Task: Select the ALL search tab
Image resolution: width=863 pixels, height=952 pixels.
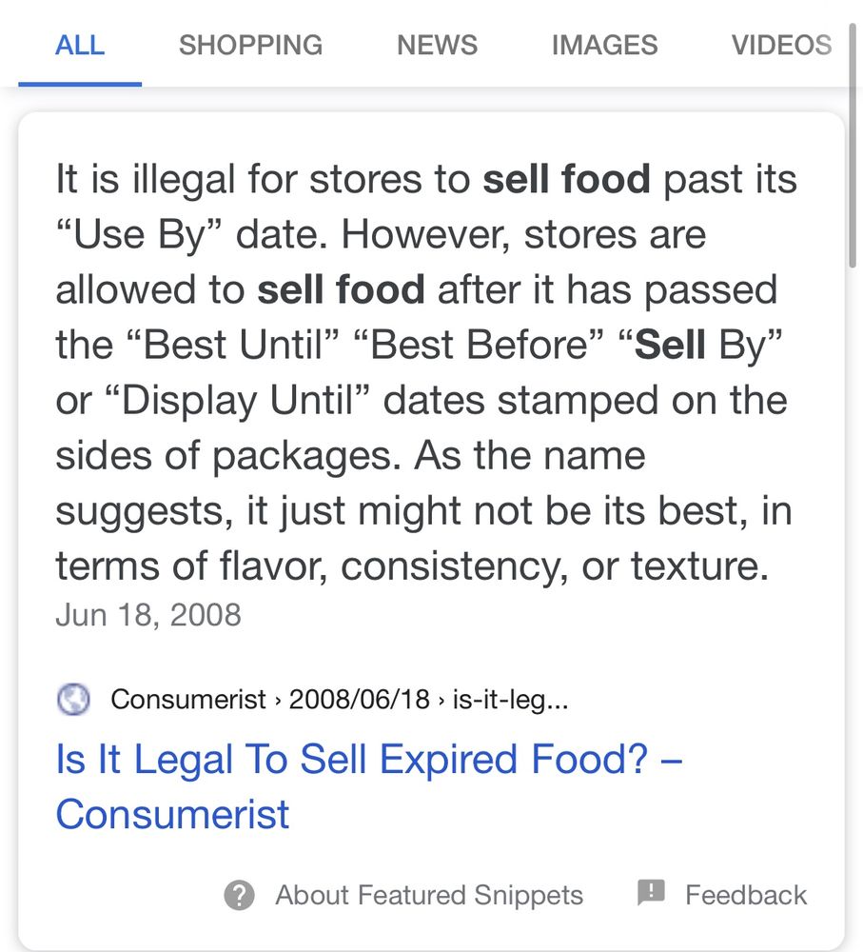Action: pos(80,45)
